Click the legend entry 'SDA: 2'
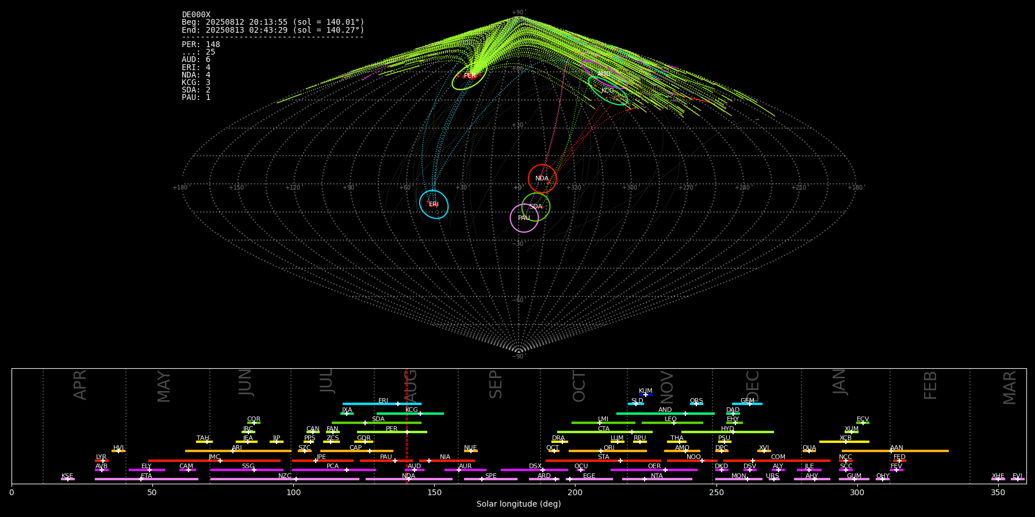This screenshot has width=1035, height=517. pos(196,90)
